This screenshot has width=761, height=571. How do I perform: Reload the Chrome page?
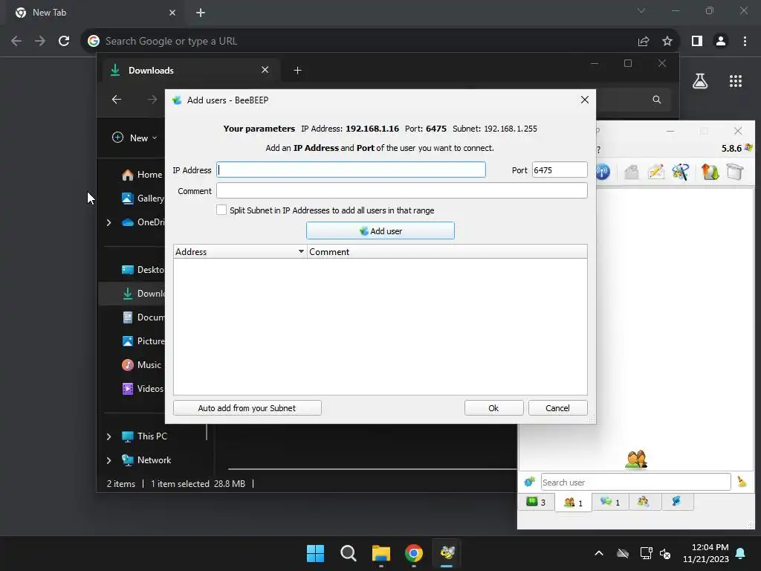64,41
